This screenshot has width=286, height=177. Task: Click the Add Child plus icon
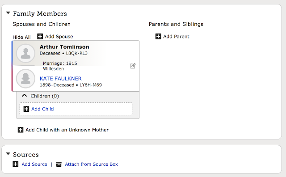click(x=26, y=109)
